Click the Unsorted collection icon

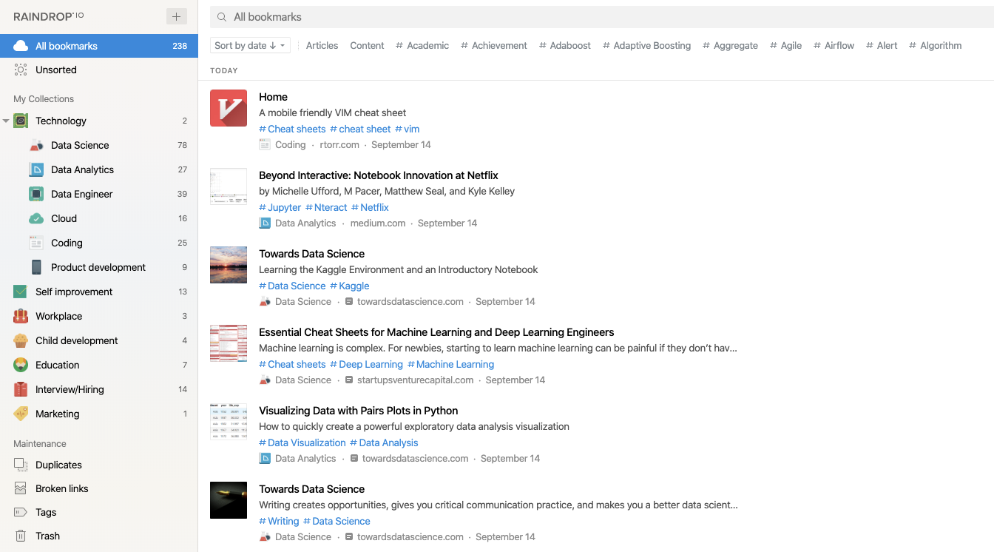click(x=21, y=70)
